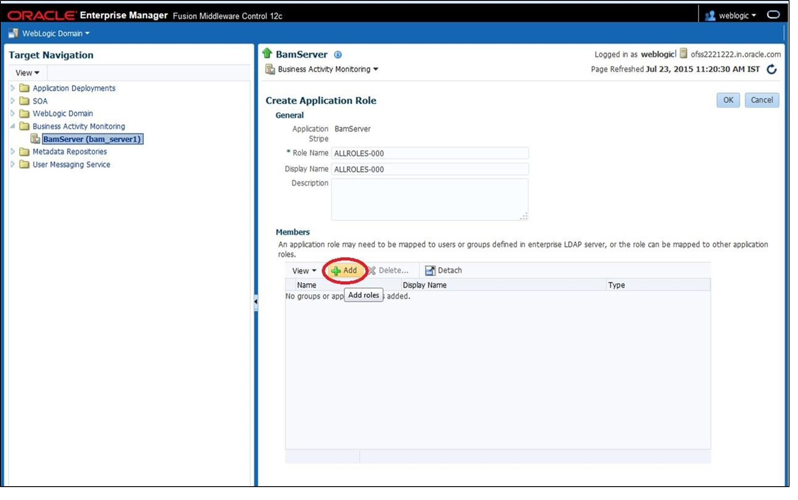Open the Target Navigation View dropdown
This screenshot has width=798, height=500.
coord(27,73)
